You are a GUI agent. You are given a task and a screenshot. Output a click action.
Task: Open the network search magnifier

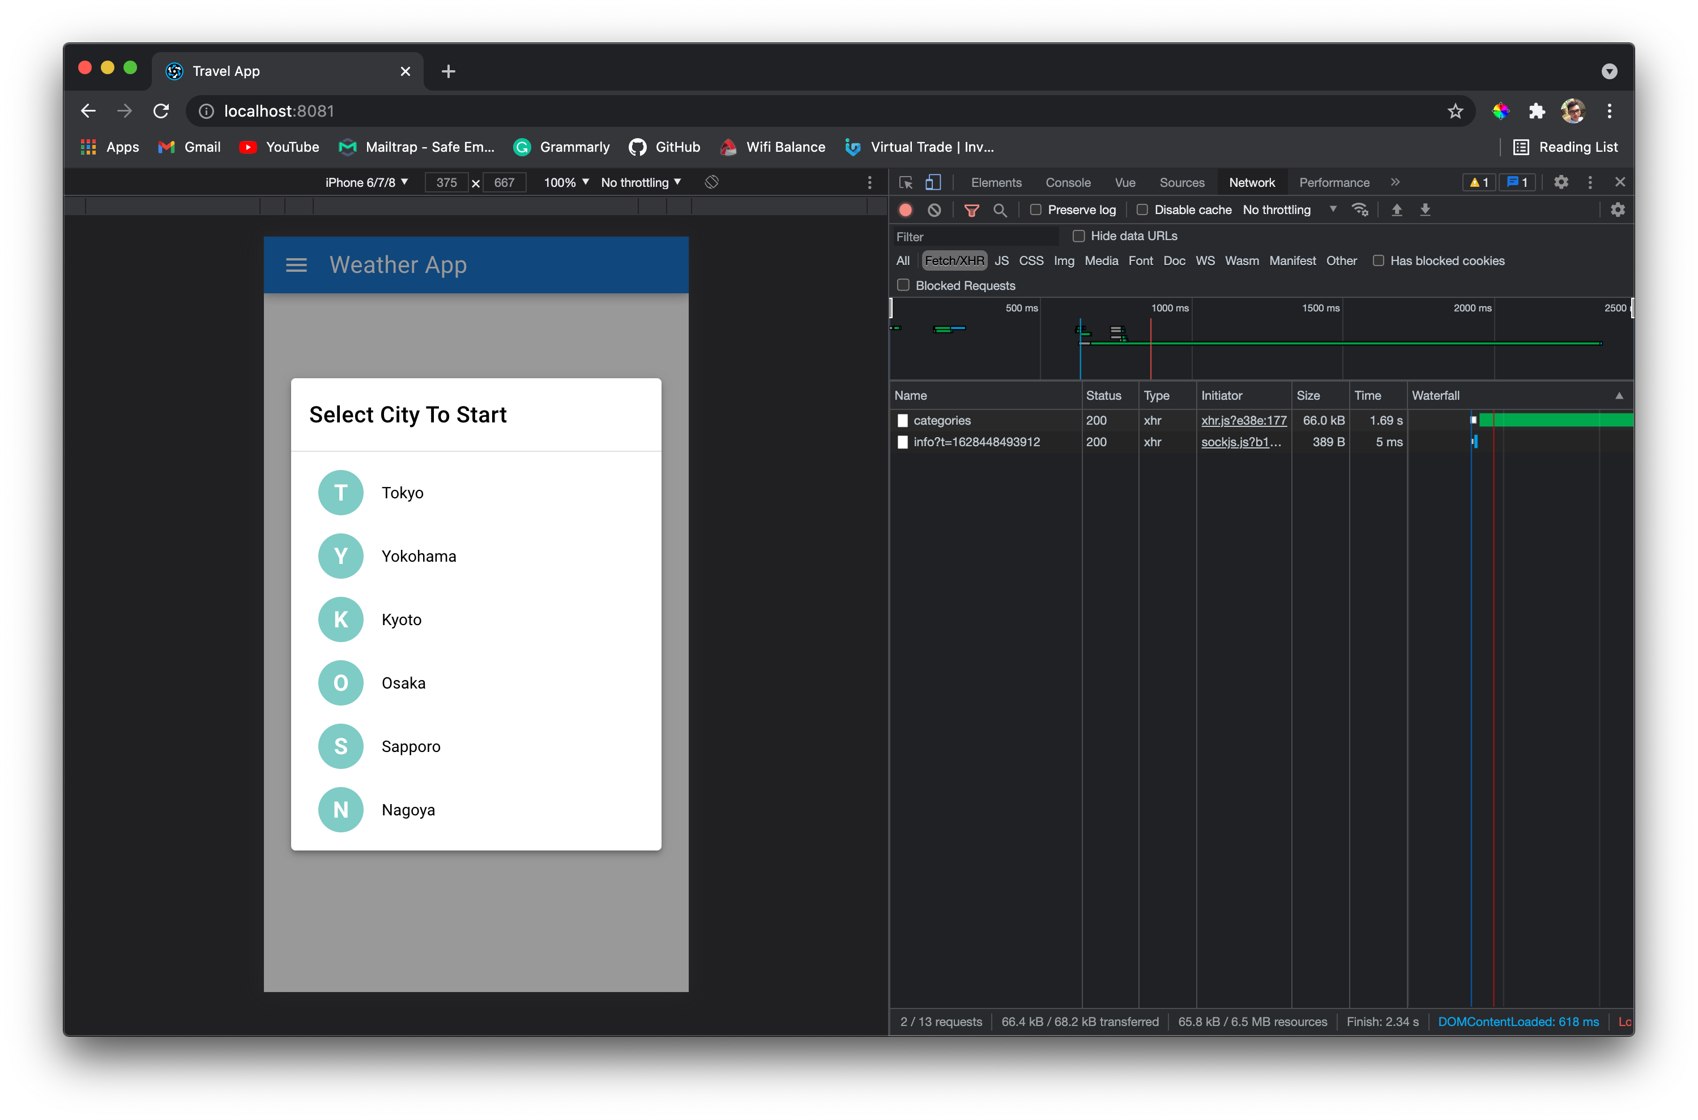pos(1000,210)
